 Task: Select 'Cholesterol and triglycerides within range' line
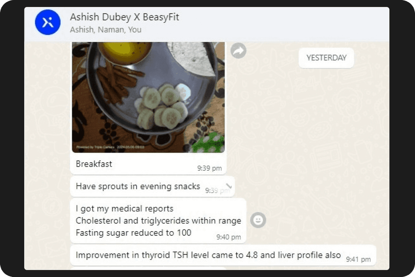tap(158, 221)
